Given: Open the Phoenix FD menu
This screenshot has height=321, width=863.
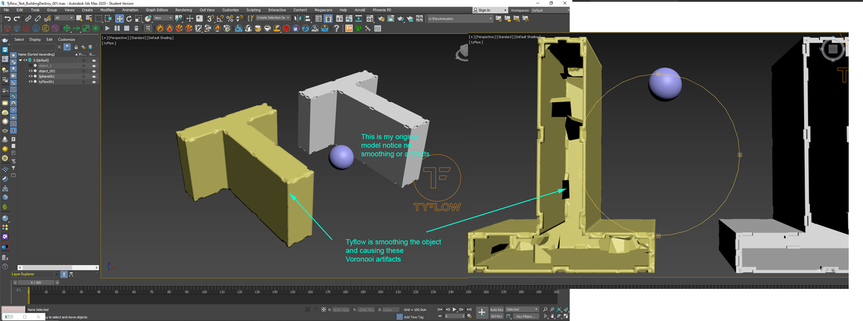Looking at the screenshot, I should (382, 10).
